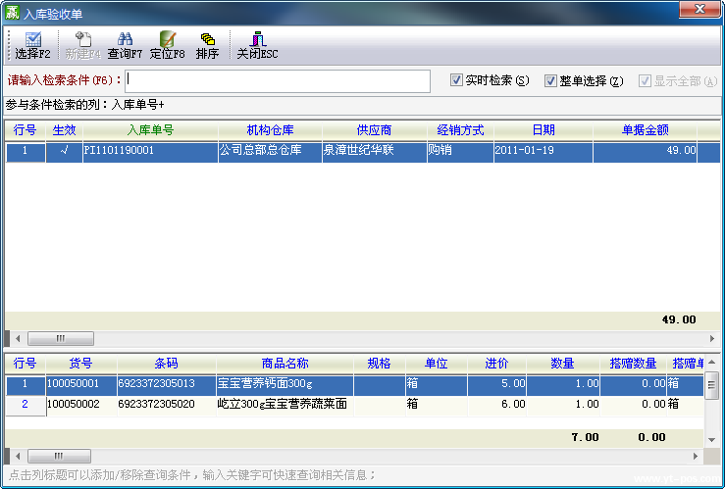This screenshot has width=725, height=489.
Task: Click the upper grid scroll-left arrow
Action: pos(18,338)
